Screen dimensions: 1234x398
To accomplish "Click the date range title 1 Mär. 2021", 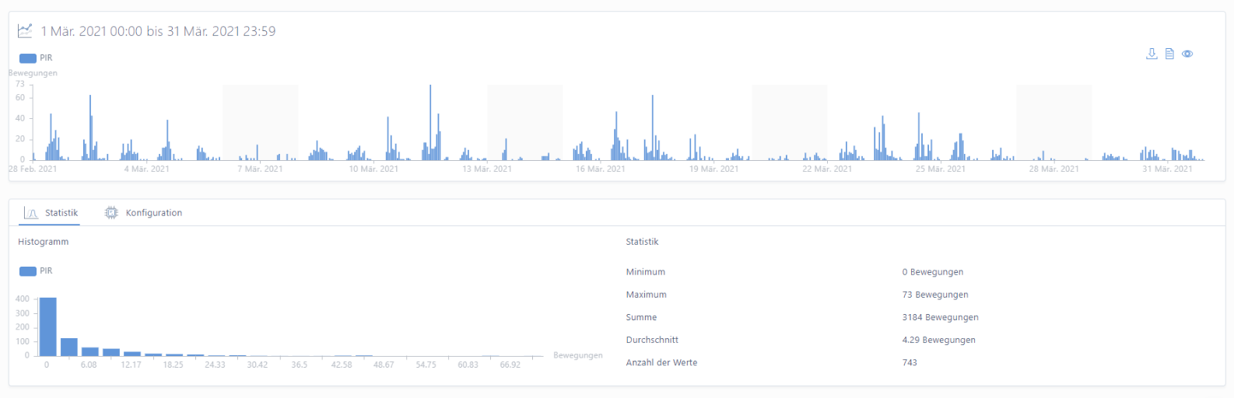I will 158,31.
